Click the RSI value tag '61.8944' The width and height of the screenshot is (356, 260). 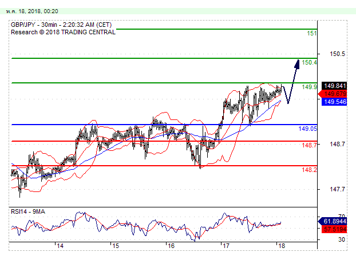tap(333, 221)
